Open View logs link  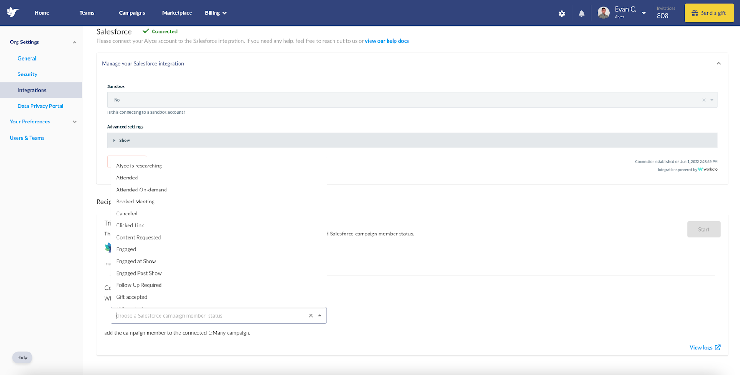[x=704, y=348]
